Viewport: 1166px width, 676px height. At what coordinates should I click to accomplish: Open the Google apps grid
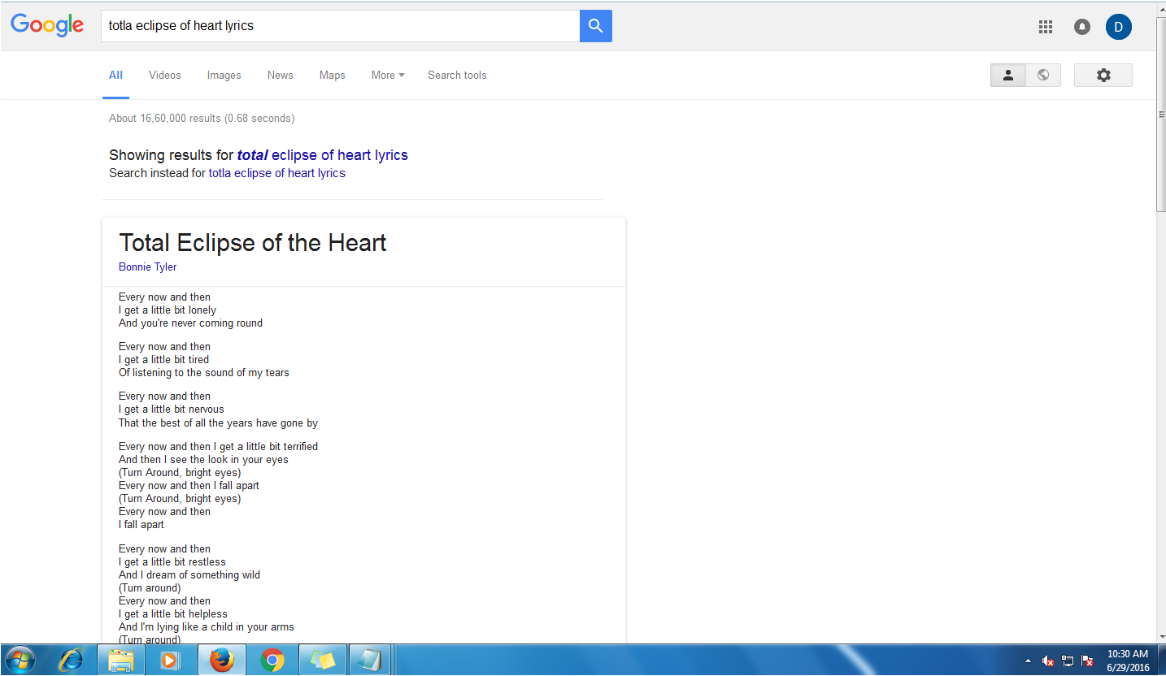pyautogui.click(x=1046, y=27)
